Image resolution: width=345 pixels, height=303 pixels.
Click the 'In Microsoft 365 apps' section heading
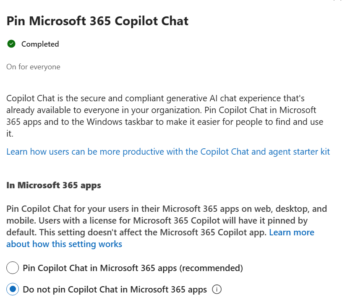pos(54,185)
